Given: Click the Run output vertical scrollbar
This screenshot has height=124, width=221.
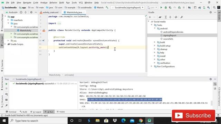Looking at the screenshot, I should tap(211, 103).
